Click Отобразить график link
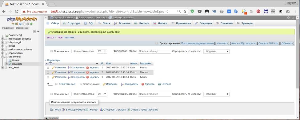Screen dimensions: 300x120 click(113, 110)
